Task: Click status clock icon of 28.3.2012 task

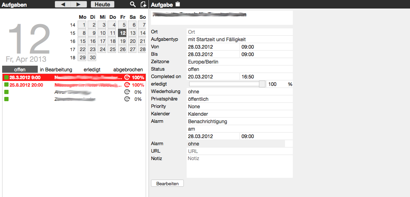Action: point(127,77)
